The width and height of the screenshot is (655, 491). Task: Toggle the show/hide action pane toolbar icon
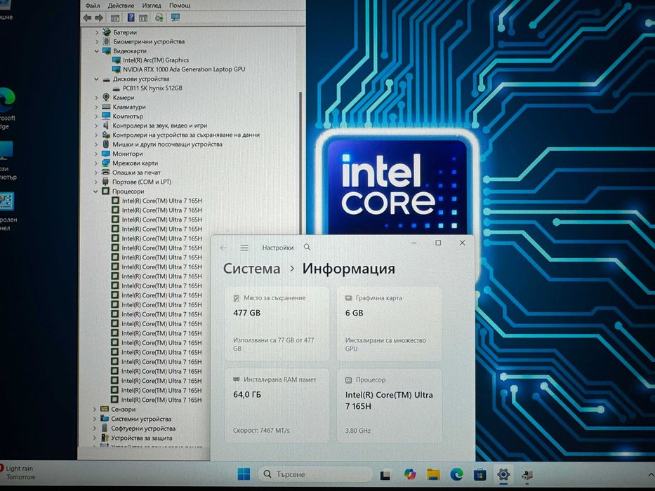143,18
